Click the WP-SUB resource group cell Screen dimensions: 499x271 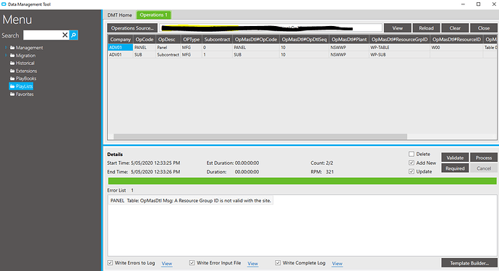(x=399, y=55)
